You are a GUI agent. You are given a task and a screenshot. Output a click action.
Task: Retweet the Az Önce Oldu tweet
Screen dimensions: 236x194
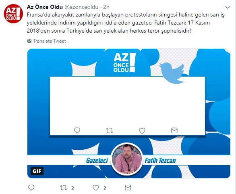tap(64, 188)
